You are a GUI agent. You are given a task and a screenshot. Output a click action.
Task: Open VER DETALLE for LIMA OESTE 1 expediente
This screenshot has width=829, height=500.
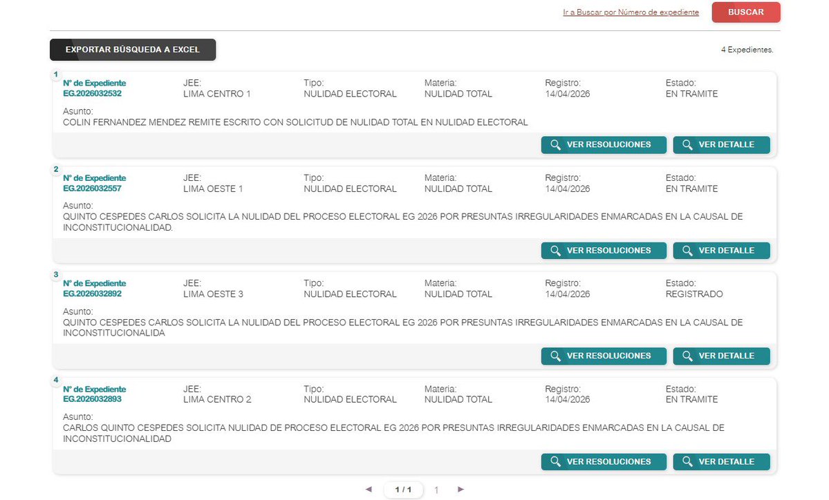tap(721, 250)
